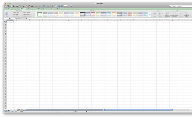Click column AA header
The image size is (192, 118).
click(179, 20)
